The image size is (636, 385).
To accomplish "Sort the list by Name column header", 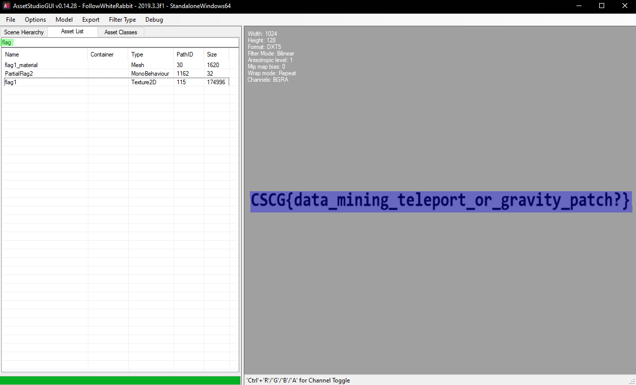I will (44, 54).
